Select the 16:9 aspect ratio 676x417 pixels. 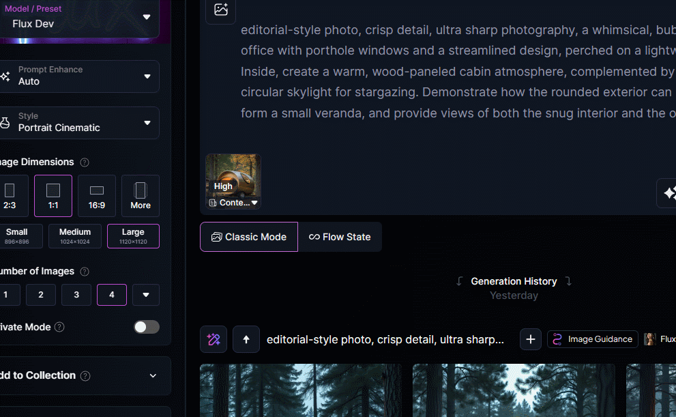tap(97, 196)
